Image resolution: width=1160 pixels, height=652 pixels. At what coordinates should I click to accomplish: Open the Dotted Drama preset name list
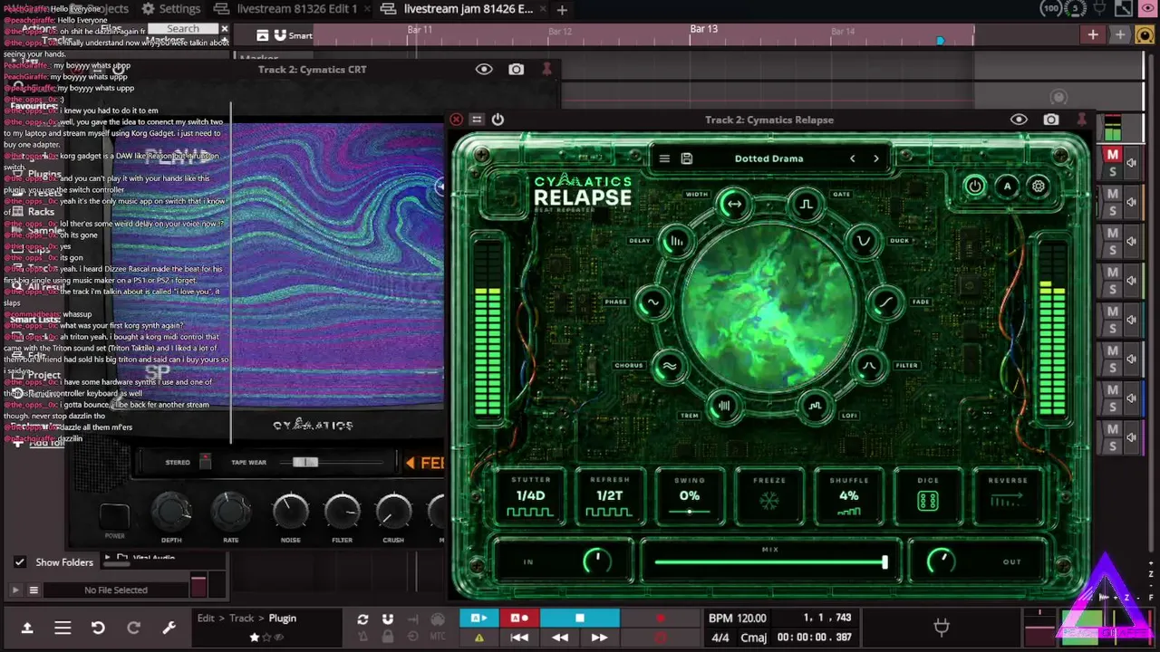tap(768, 158)
